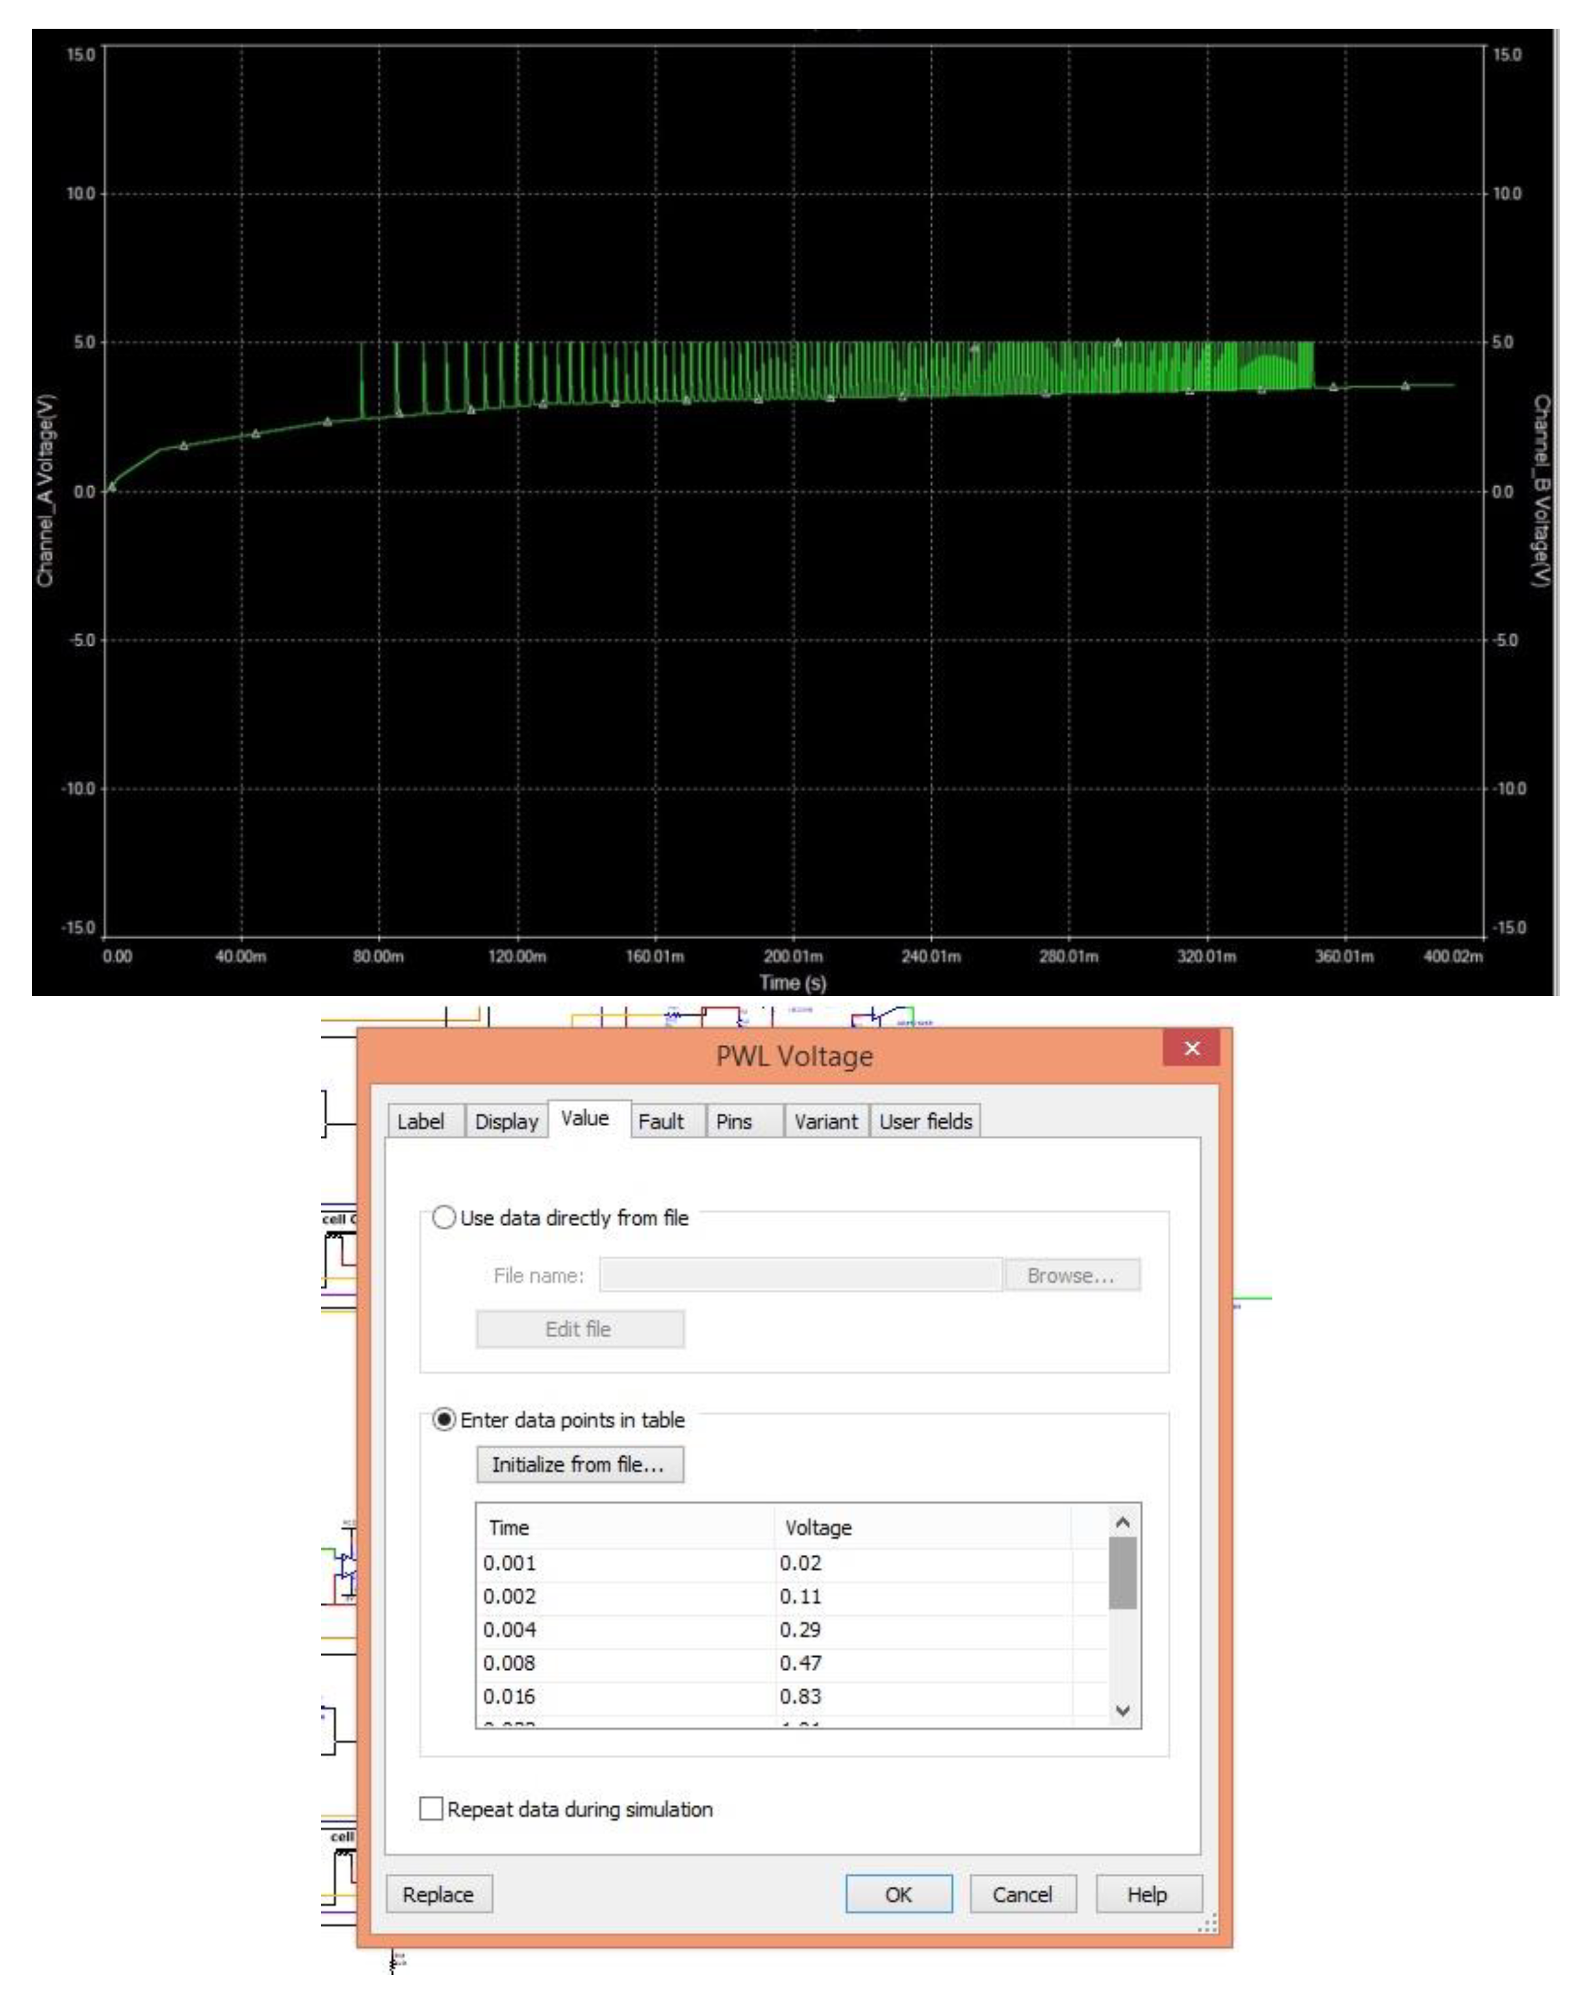Switch to the Fault tab
Viewport: 1588px width, 1992px height.
coord(661,1121)
